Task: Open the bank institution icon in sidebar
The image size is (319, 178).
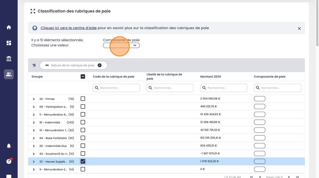Action: (9, 59)
